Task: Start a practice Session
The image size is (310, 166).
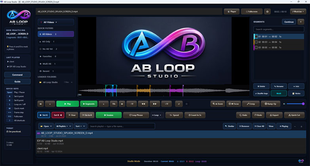Action: pyautogui.click(x=108, y=115)
